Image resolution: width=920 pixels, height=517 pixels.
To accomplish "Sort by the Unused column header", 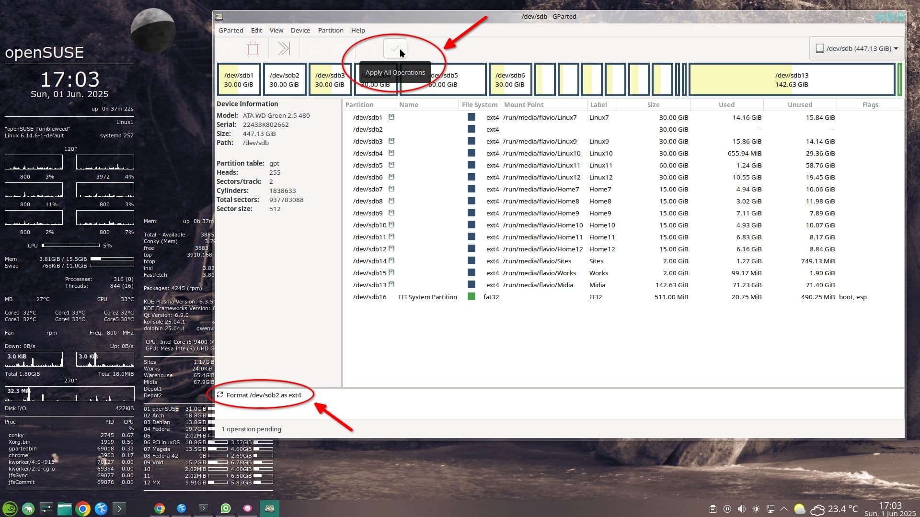I will click(800, 105).
